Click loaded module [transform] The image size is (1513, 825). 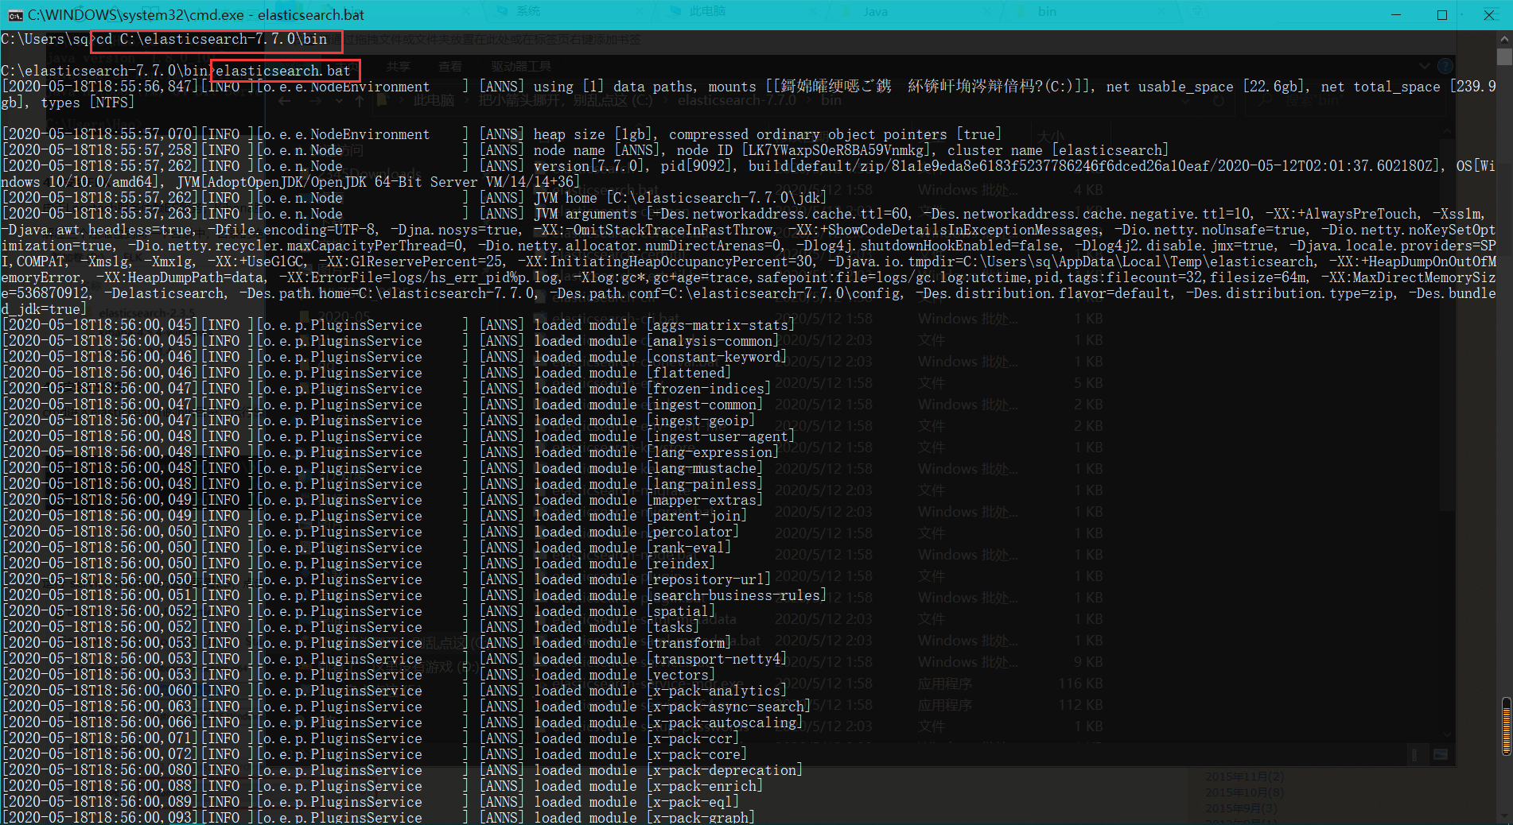[x=632, y=643]
